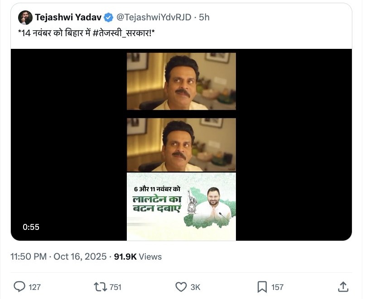Open the 11:50 PM Oct 16, 2025 timestamp

click(x=59, y=256)
